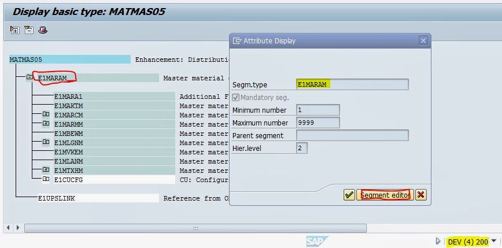The width and height of the screenshot is (502, 248).
Task: Click the expand subtree toolbar icon
Action: tap(14, 30)
